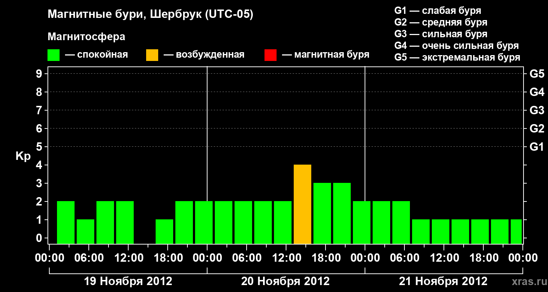The width and height of the screenshot is (548, 292).
Task: Click the '19 Ноября 2012' date label
Action: click(x=128, y=281)
